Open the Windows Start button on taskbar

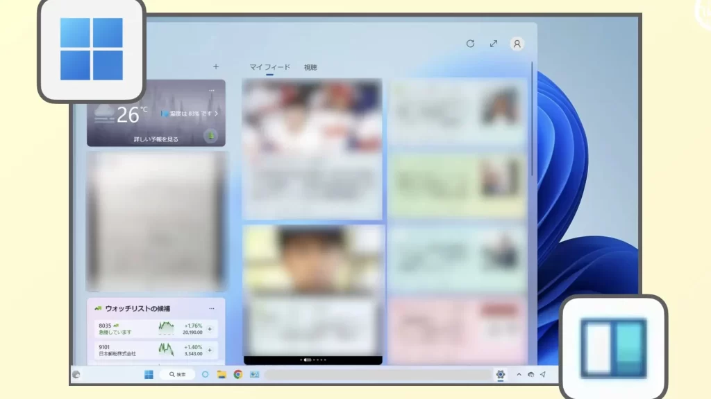[x=149, y=375]
